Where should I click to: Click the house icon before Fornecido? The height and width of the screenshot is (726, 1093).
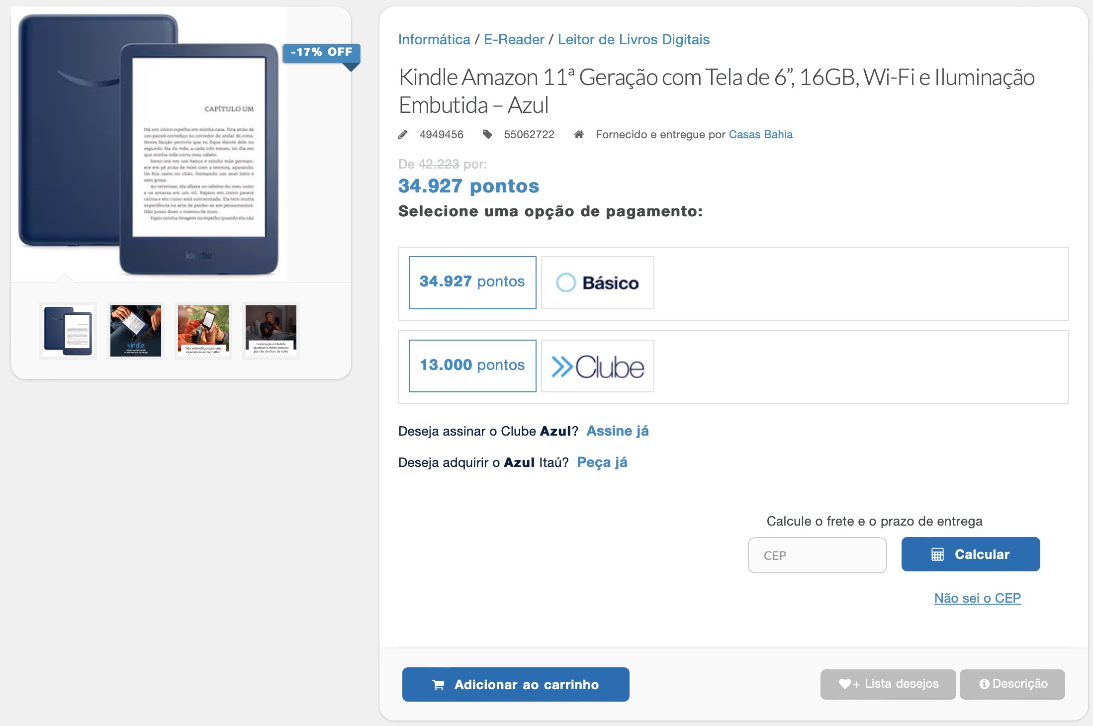pyautogui.click(x=578, y=134)
